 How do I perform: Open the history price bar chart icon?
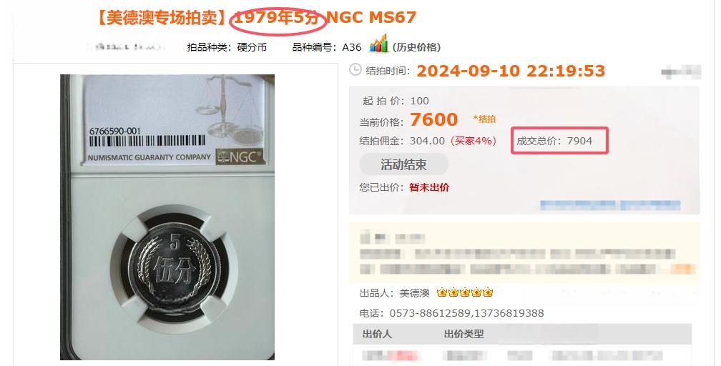pyautogui.click(x=379, y=44)
